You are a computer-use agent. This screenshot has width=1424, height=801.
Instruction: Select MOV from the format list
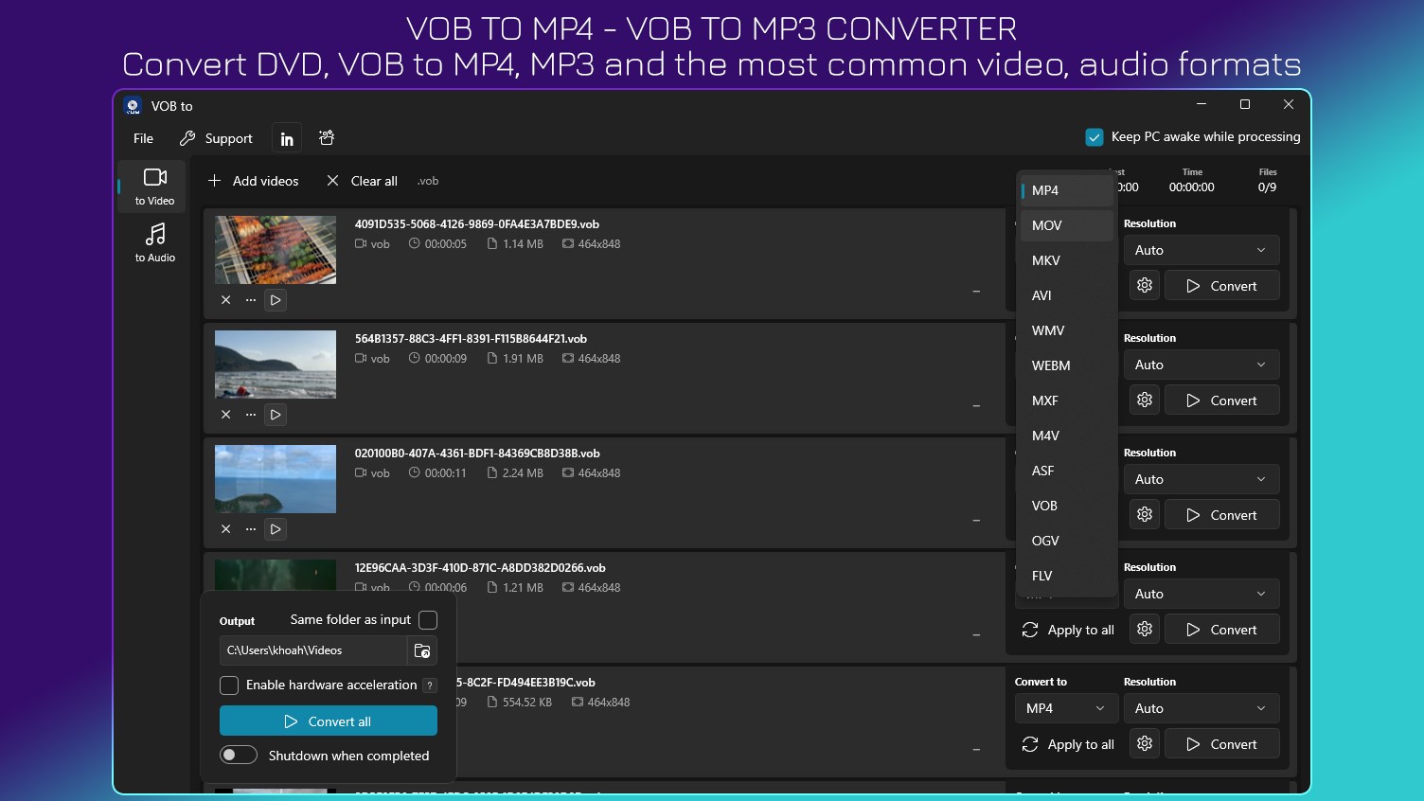coord(1047,225)
